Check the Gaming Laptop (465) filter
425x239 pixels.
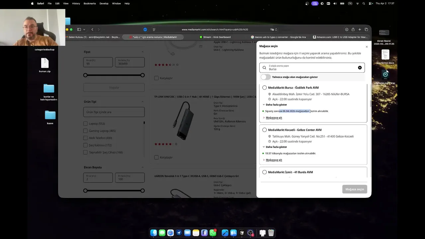pyautogui.click(x=85, y=131)
